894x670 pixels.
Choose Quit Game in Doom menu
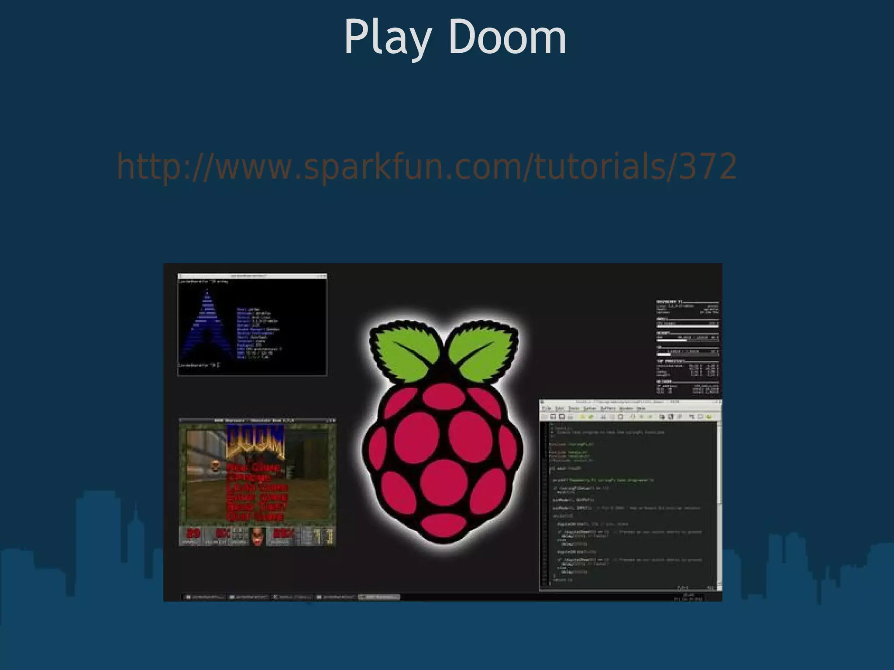pyautogui.click(x=255, y=517)
